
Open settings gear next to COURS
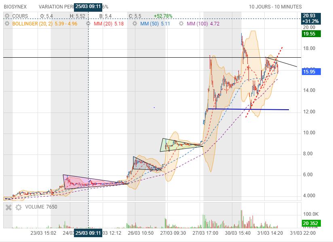tap(7, 16)
